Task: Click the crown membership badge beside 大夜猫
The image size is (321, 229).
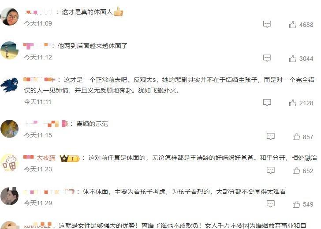Action: tap(69, 158)
